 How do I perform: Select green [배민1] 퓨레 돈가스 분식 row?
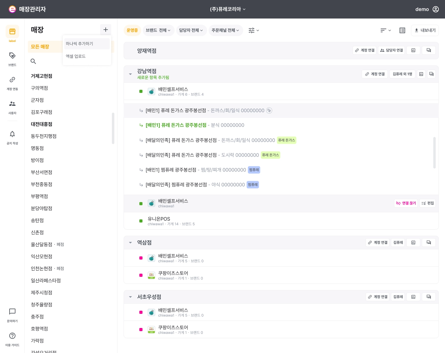pos(281,125)
